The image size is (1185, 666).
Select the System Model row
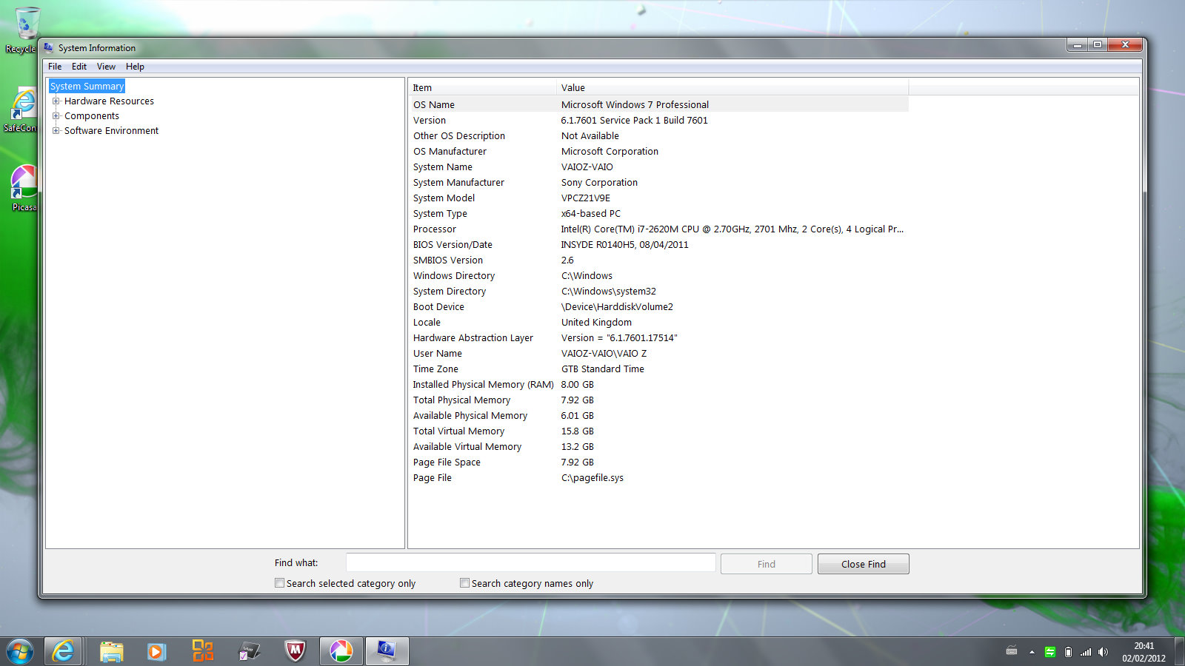[x=658, y=198]
